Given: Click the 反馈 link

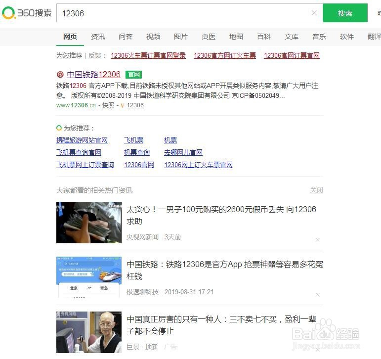Looking at the screenshot, I should click(x=95, y=56).
